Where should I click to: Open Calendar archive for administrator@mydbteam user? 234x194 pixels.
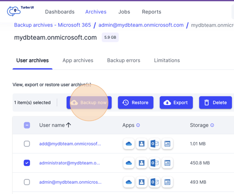click(x=168, y=163)
